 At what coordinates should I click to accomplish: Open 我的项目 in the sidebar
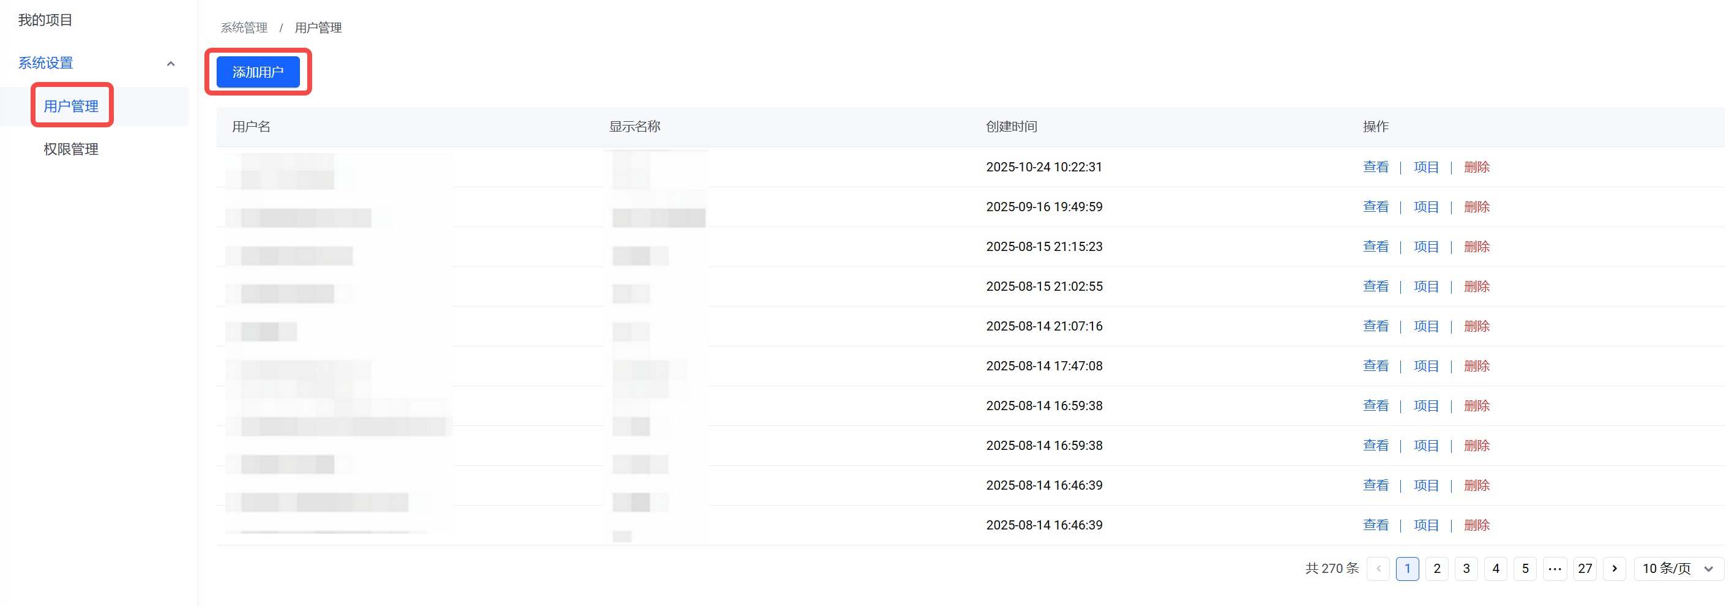45,20
